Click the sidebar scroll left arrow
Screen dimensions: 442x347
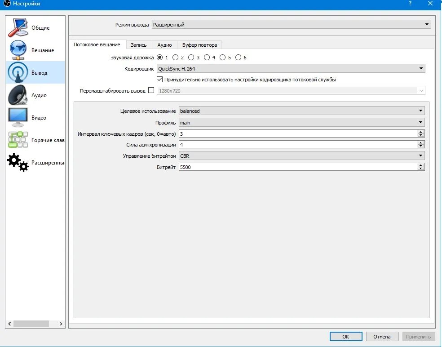pyautogui.click(x=9, y=324)
